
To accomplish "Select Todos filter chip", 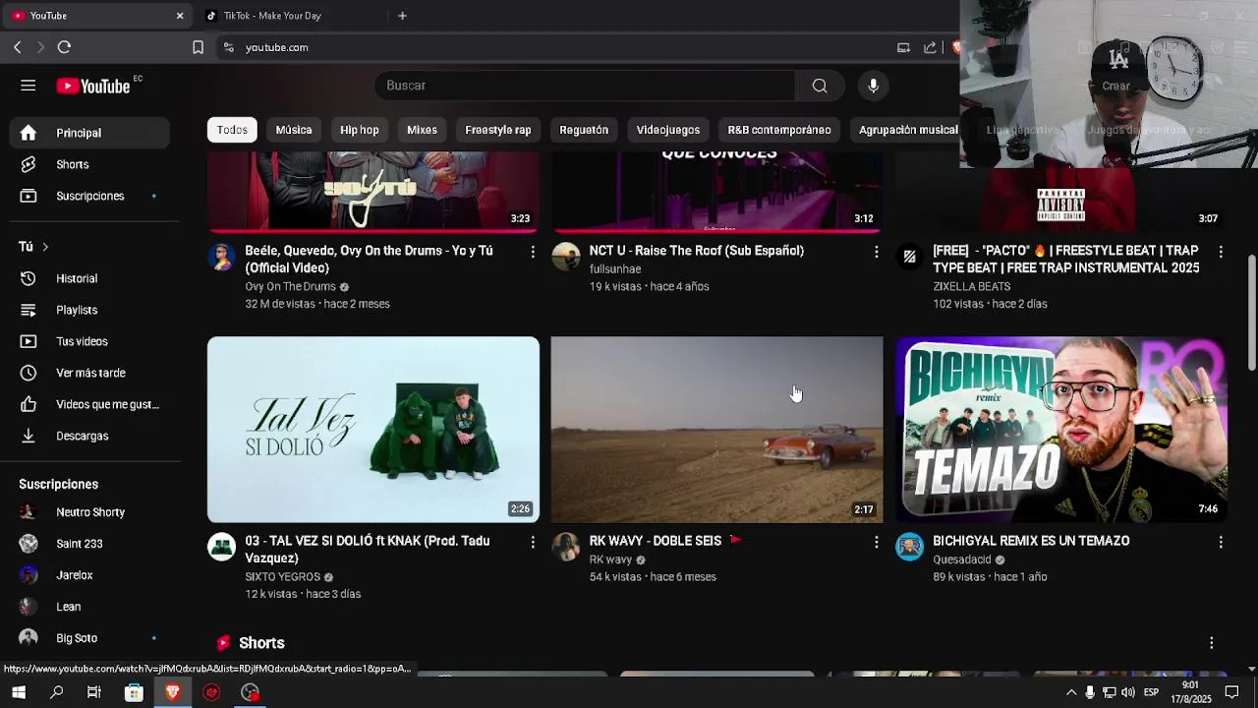I will click(232, 130).
